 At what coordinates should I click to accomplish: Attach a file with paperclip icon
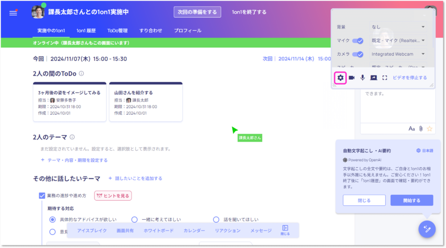click(x=421, y=129)
